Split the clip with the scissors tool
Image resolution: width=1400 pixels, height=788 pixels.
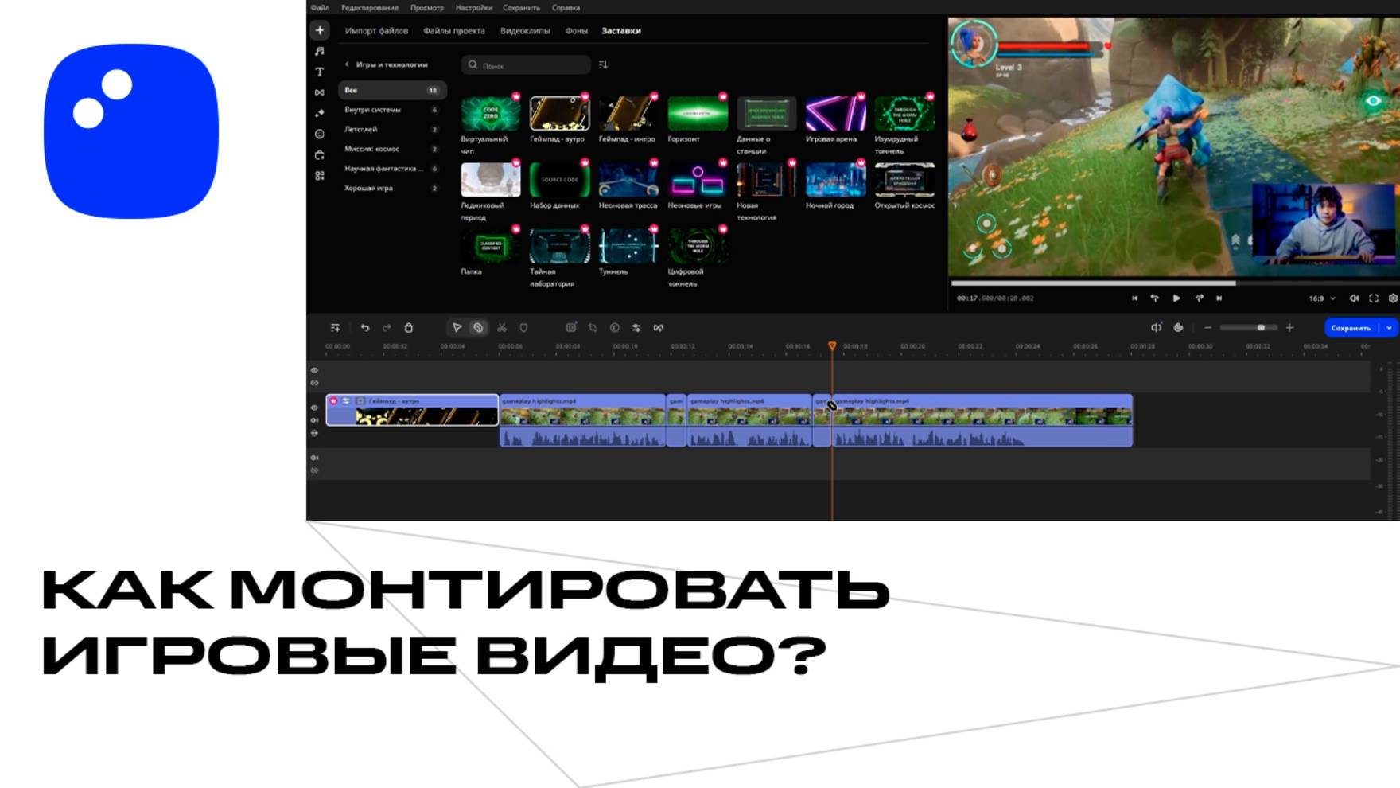point(504,328)
